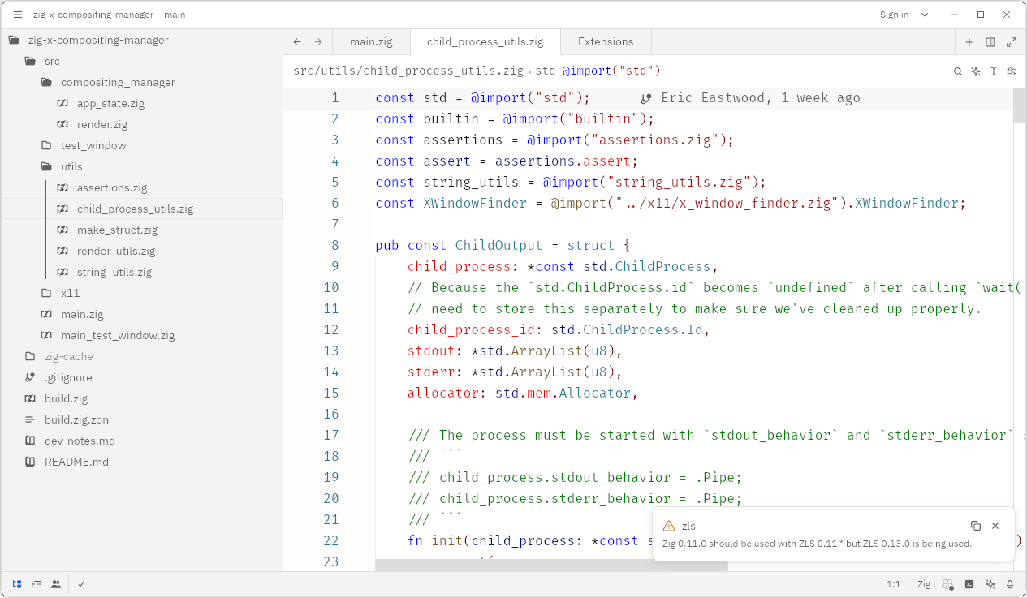
Task: Open the hamburger application menu
Action: 18,15
